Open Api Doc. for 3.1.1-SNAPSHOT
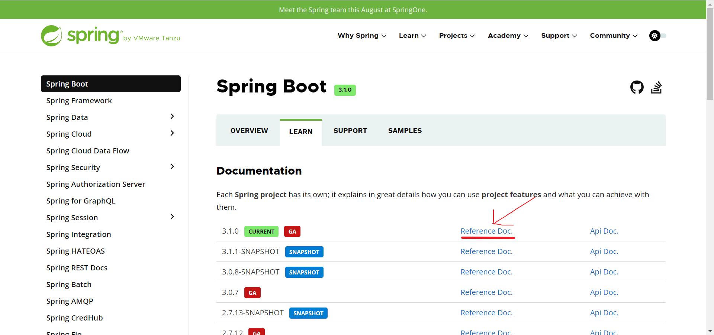714x335 pixels. coord(604,251)
